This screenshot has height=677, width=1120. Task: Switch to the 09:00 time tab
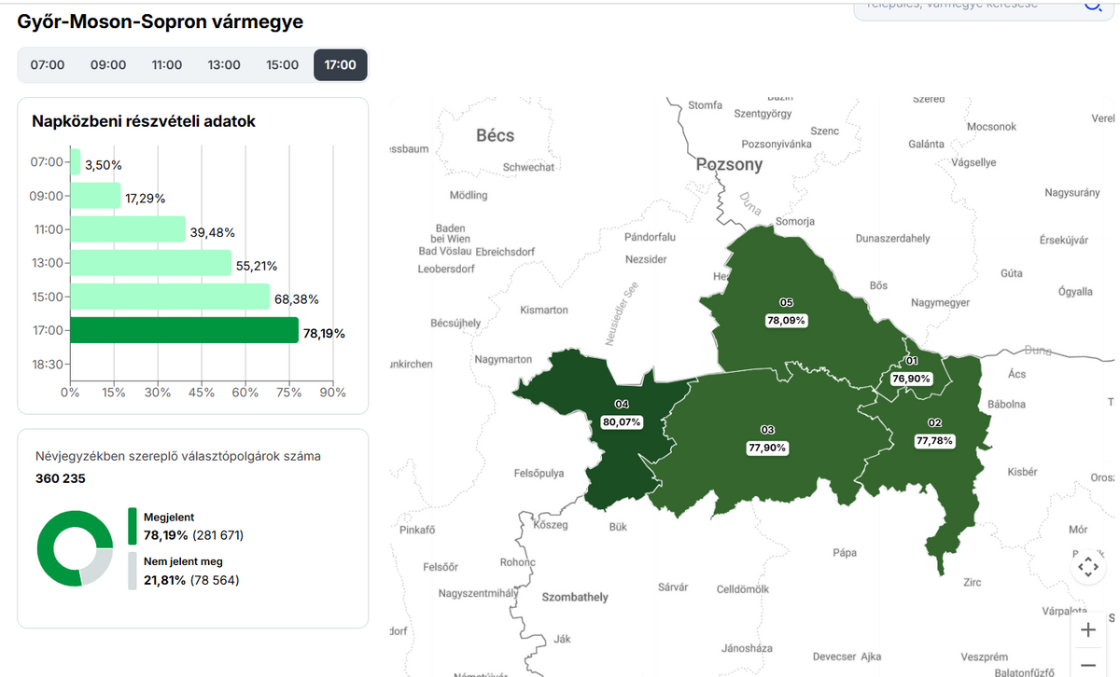point(108,64)
